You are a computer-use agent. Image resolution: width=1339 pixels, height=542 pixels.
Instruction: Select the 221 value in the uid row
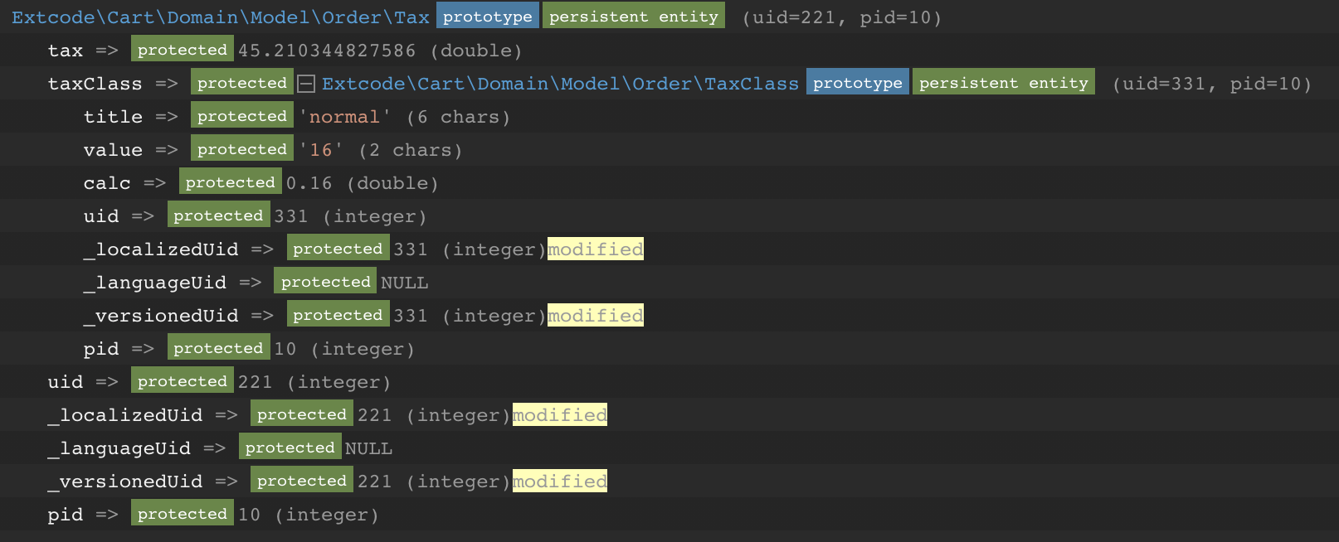(x=256, y=382)
